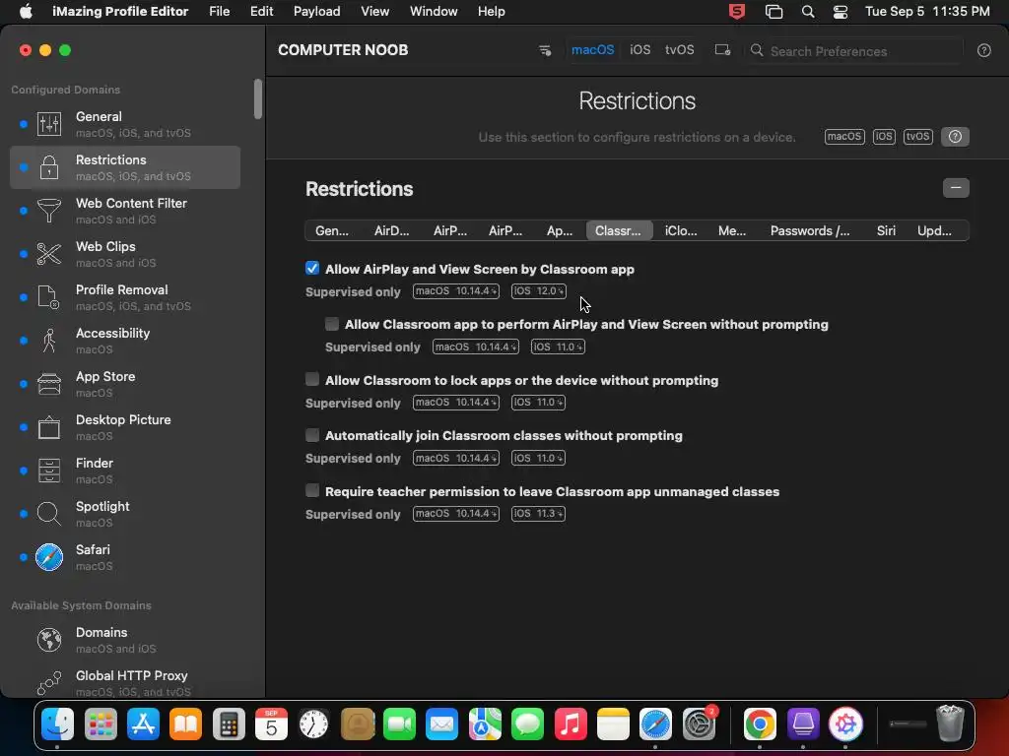Screen dimensions: 1009x756
Task: Click the Restrictions section help button
Action: click(955, 136)
